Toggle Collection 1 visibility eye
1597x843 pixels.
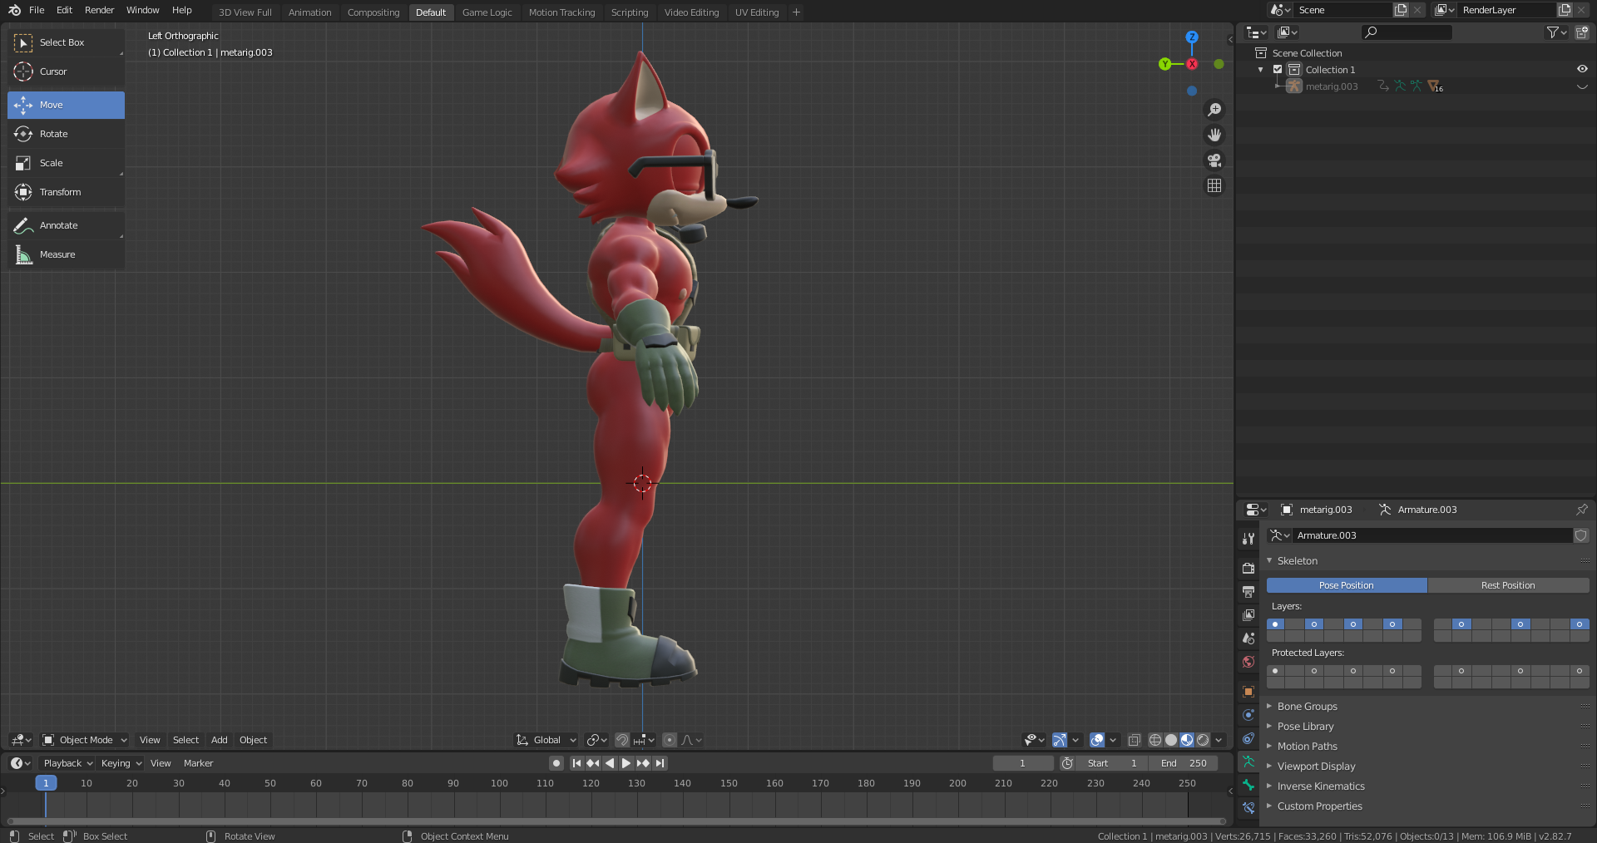tap(1581, 70)
